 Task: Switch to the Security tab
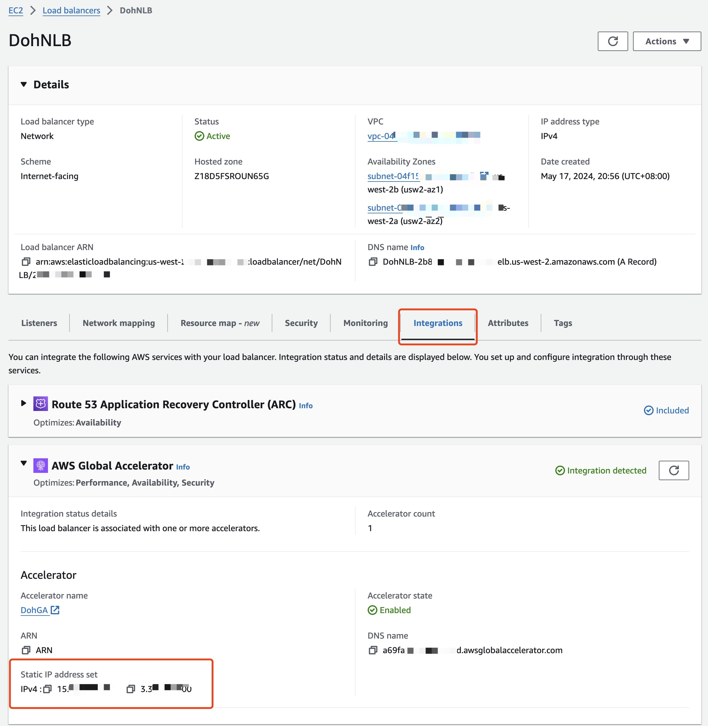[301, 323]
